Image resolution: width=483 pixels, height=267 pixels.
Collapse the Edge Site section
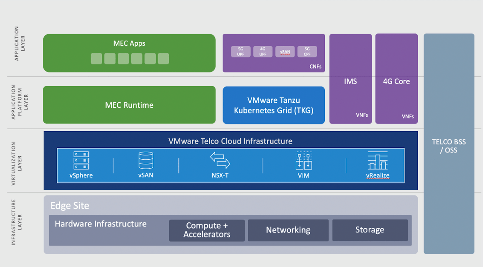[x=69, y=206]
